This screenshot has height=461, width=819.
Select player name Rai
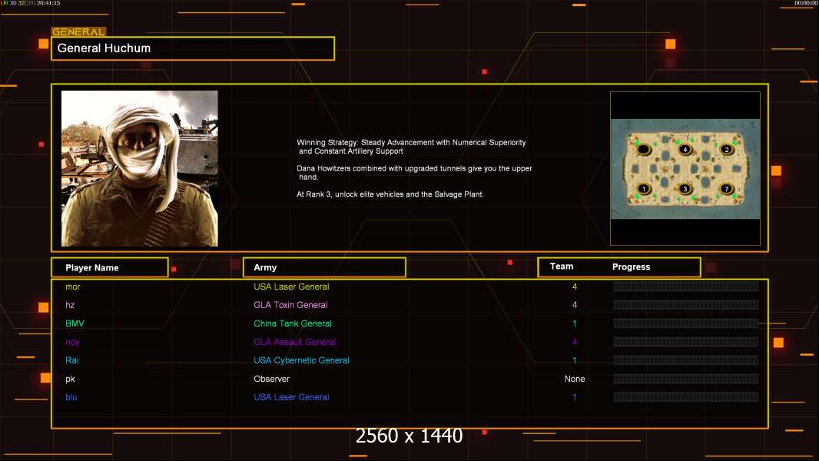pos(72,360)
